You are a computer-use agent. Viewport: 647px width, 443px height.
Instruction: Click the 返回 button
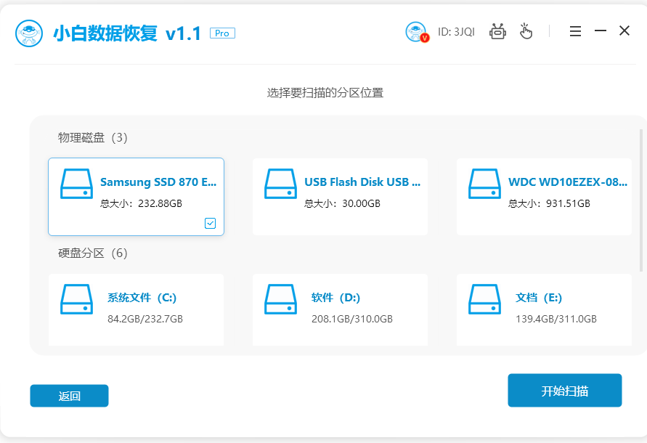[69, 396]
